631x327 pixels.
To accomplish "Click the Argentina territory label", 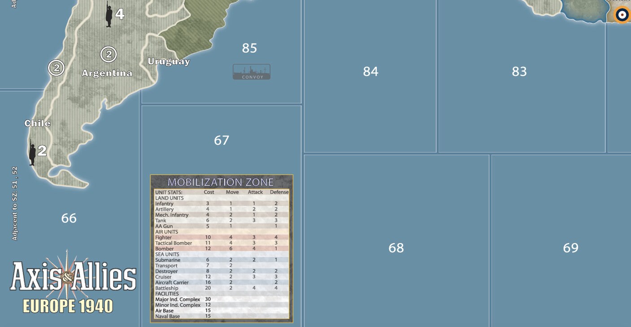I will [107, 73].
